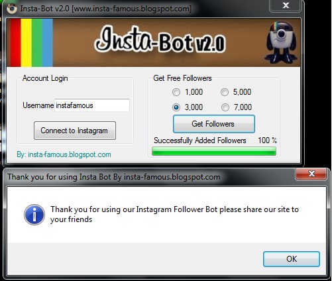Click OK in the thank you dialog
Viewport: 332px width, 281px height.
click(x=292, y=259)
